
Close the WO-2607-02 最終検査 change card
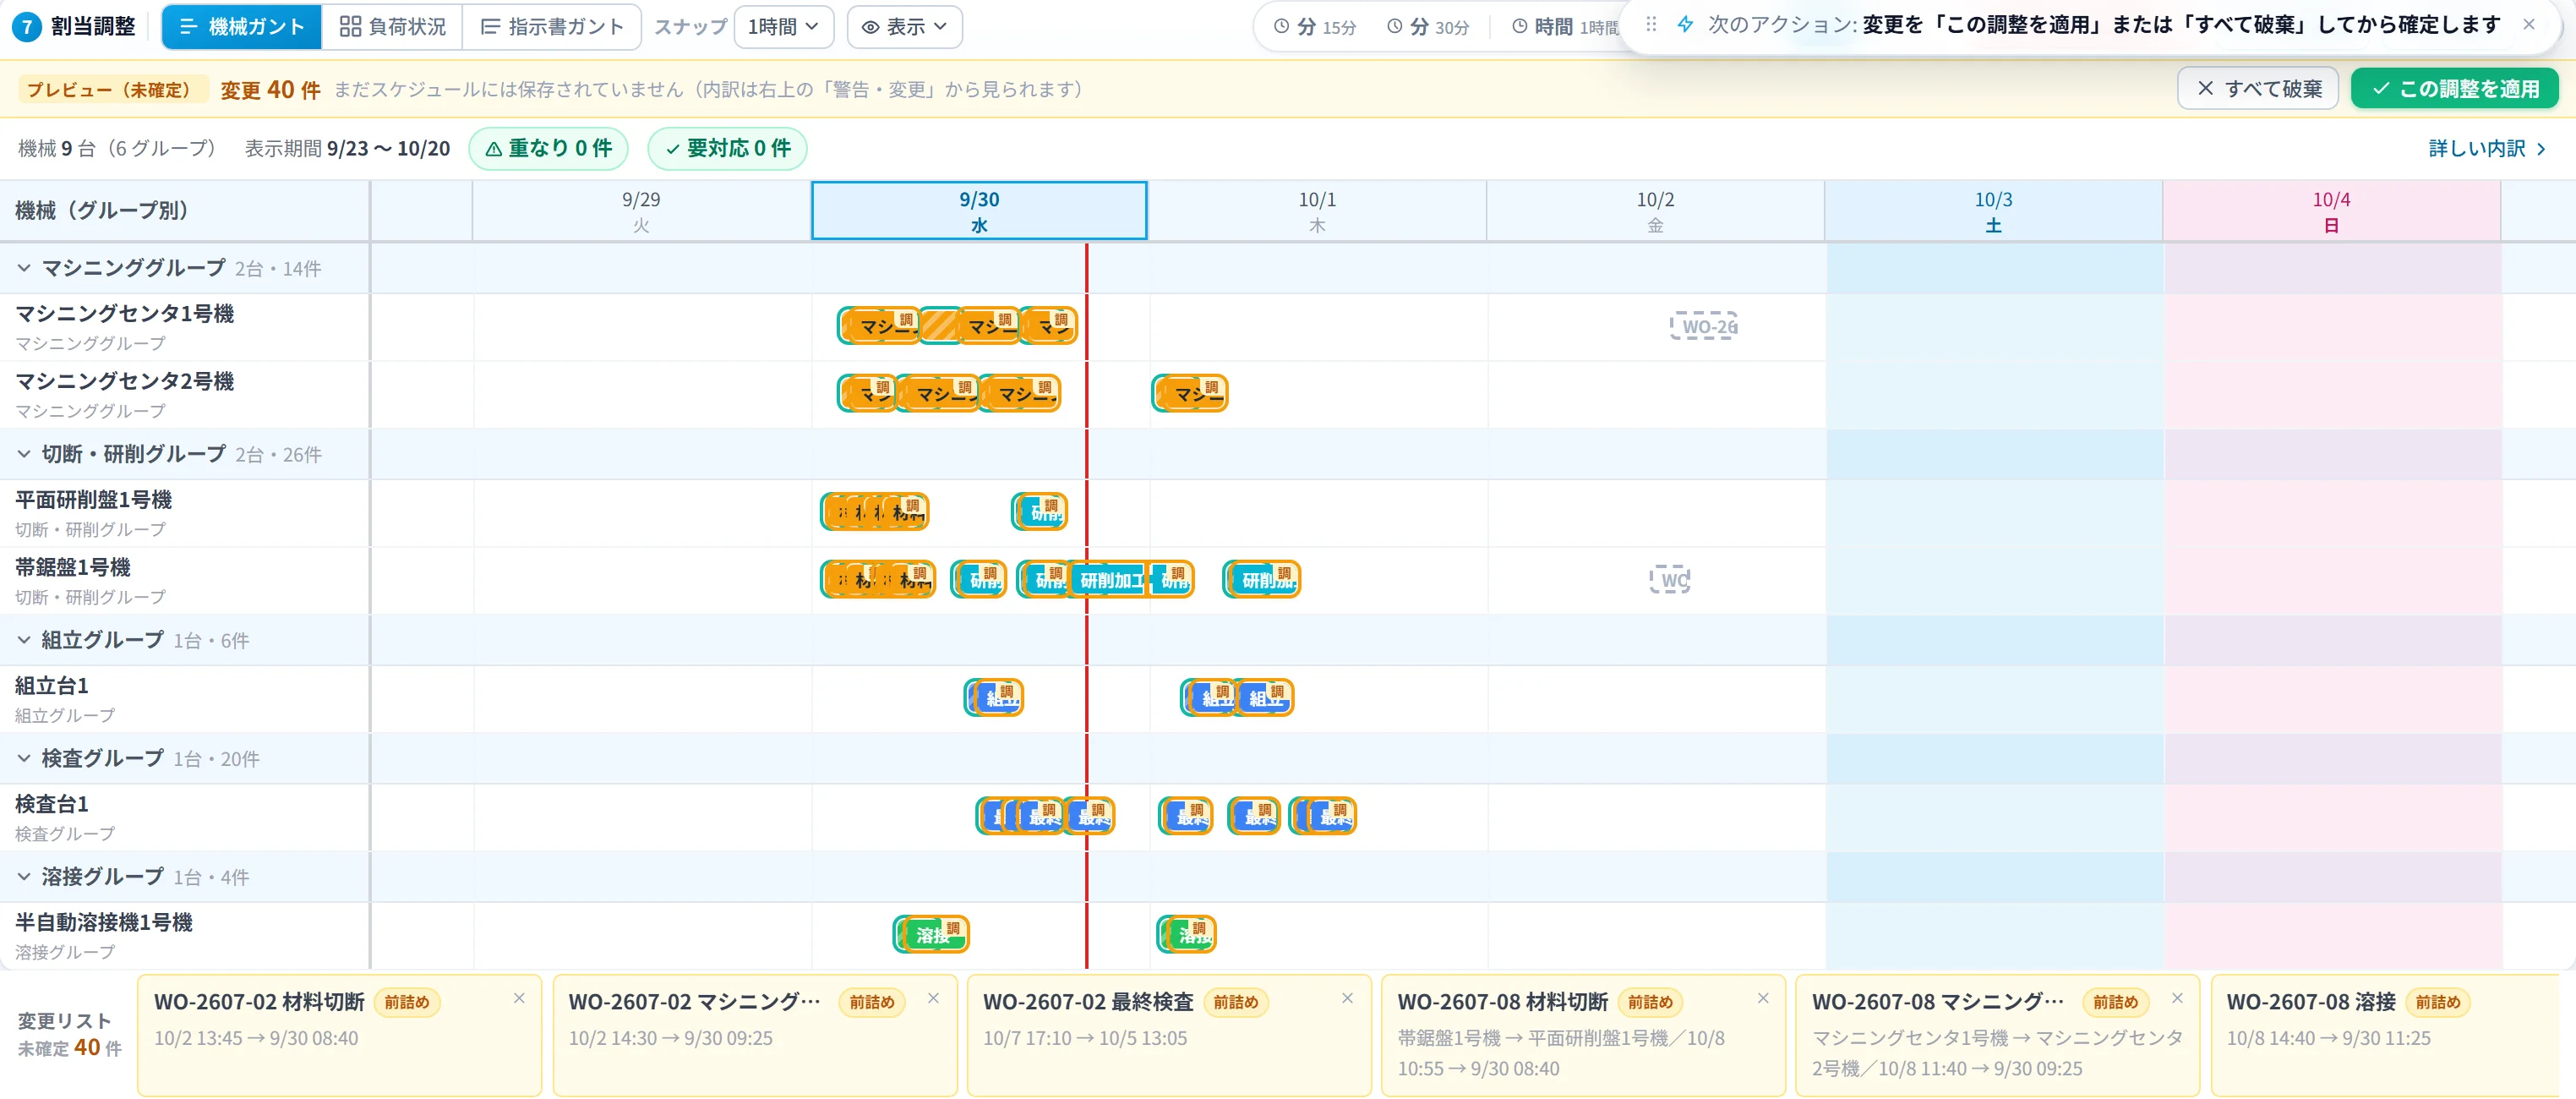(1347, 998)
